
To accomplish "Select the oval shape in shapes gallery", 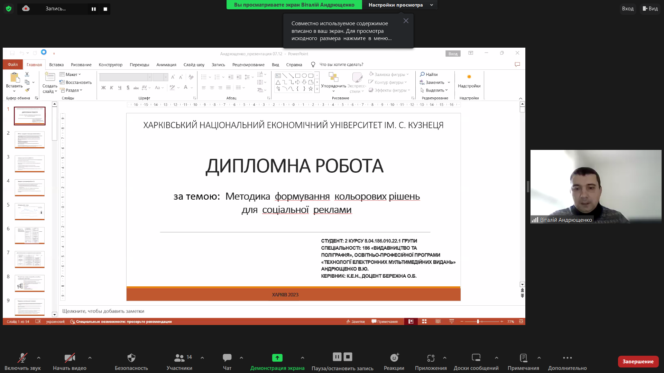I will [304, 76].
